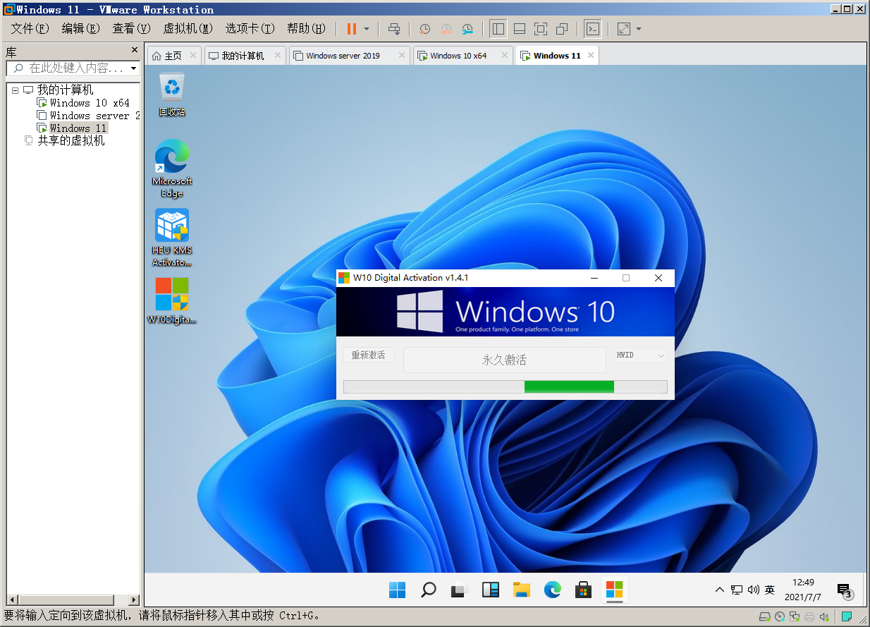870x627 pixels.
Task: Toggle the library sidebar view icon
Action: pyautogui.click(x=498, y=29)
